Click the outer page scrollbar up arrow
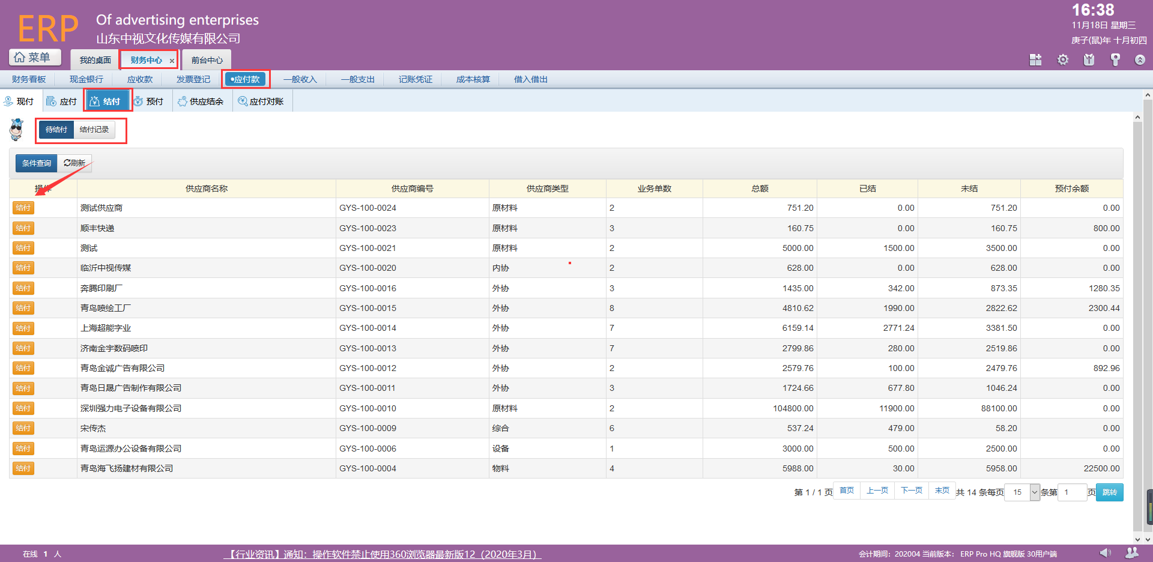Screen dimensions: 1153x562 [1148, 95]
